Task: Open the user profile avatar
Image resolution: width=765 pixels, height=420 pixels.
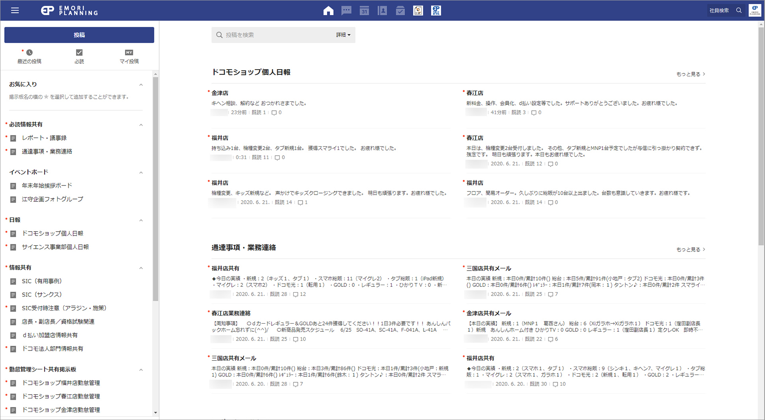Action: point(755,11)
